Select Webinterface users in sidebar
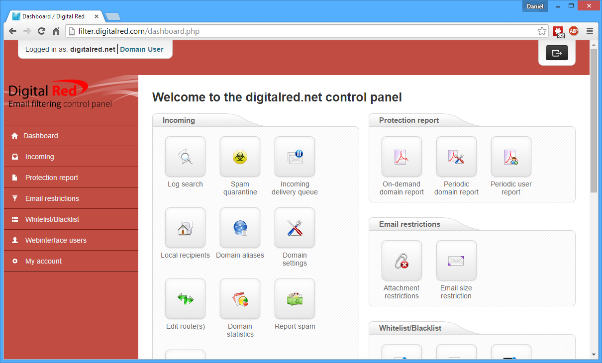 71,240
